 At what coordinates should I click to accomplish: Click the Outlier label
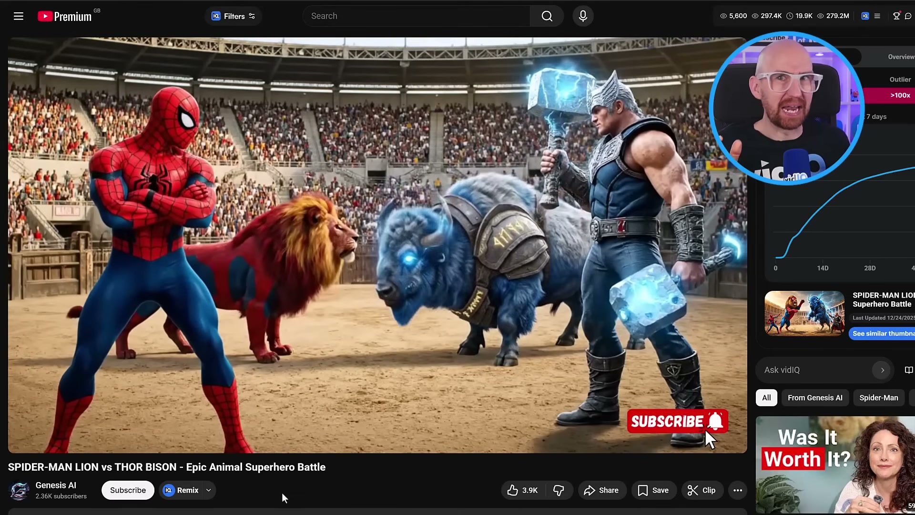900,80
